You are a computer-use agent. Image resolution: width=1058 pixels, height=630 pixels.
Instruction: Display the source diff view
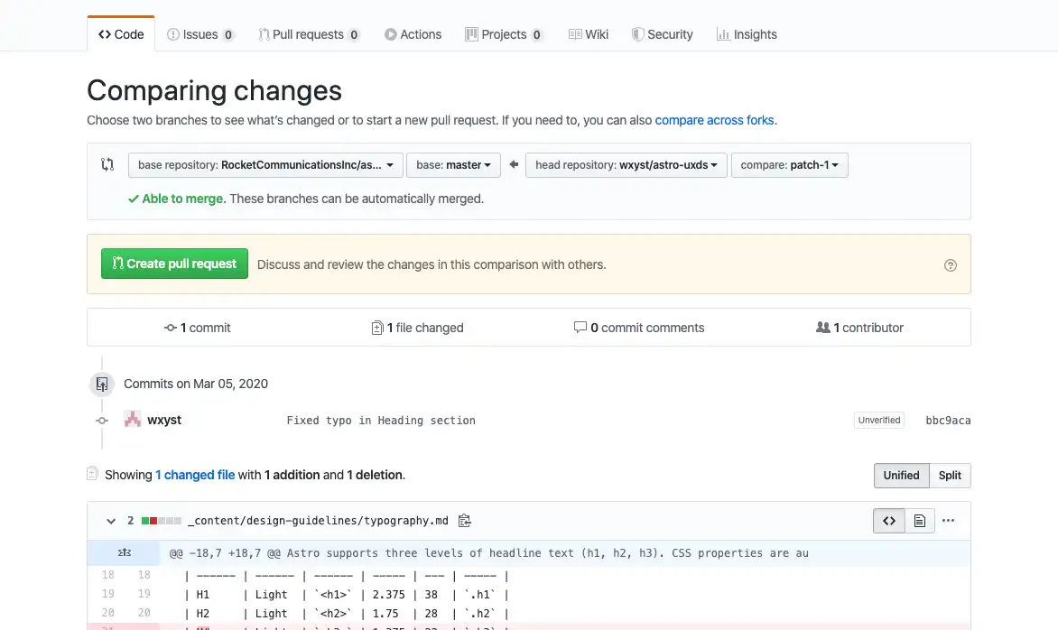[x=889, y=520]
